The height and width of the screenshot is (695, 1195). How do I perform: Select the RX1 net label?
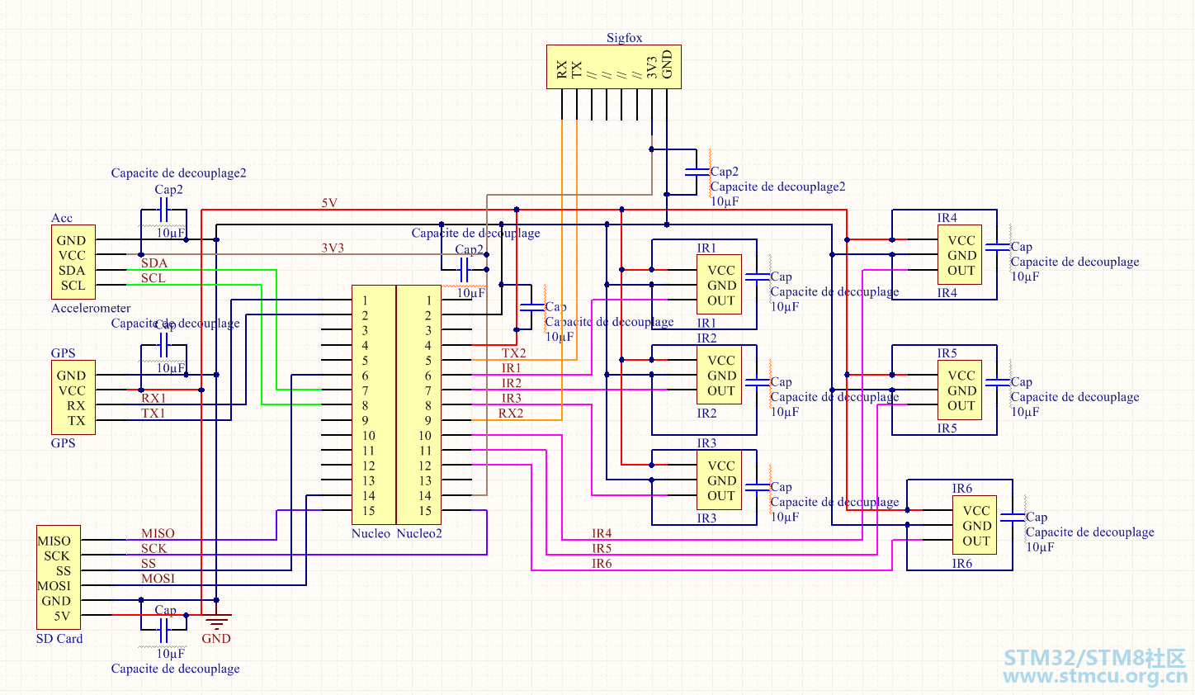pyautogui.click(x=154, y=399)
